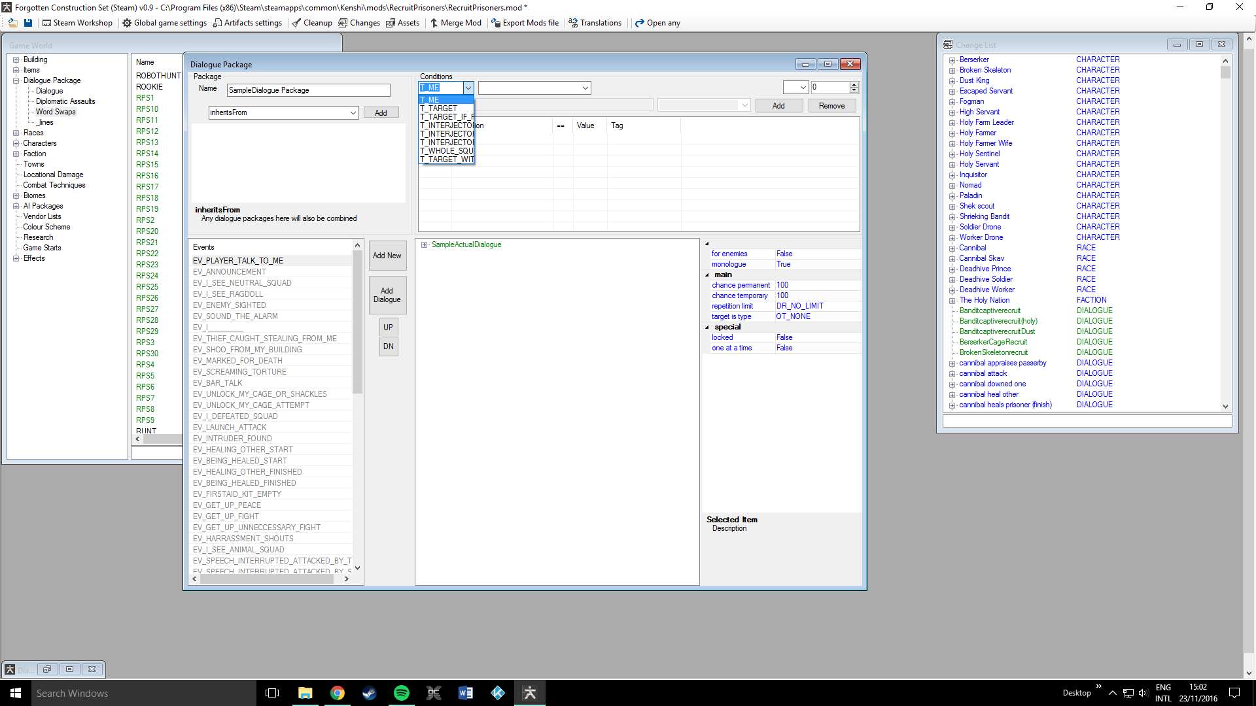The width and height of the screenshot is (1256, 706).
Task: Click the Translations toolbar item
Action: point(595,23)
